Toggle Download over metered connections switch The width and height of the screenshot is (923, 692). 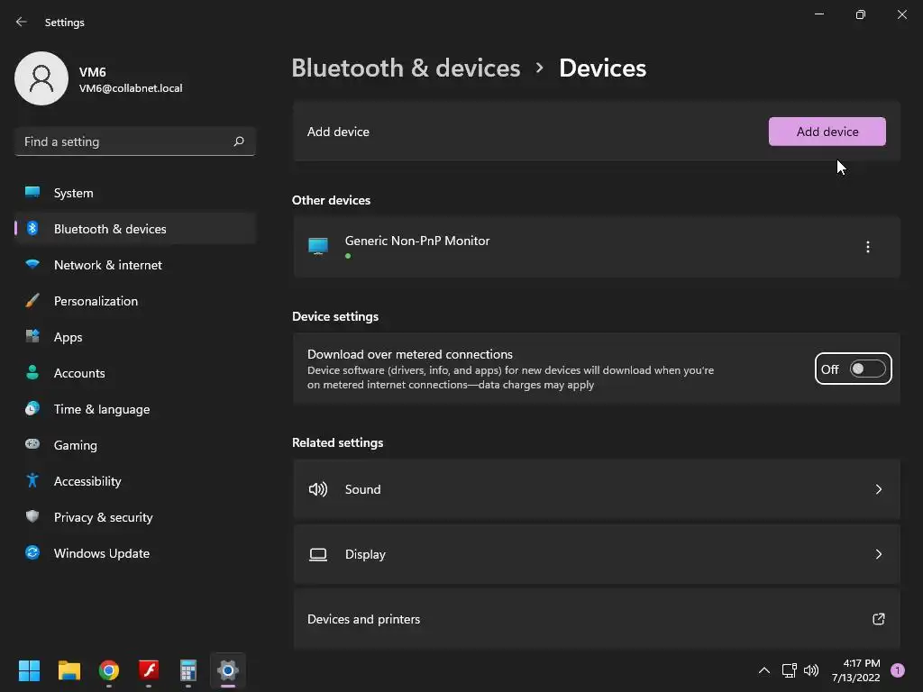(x=867, y=369)
